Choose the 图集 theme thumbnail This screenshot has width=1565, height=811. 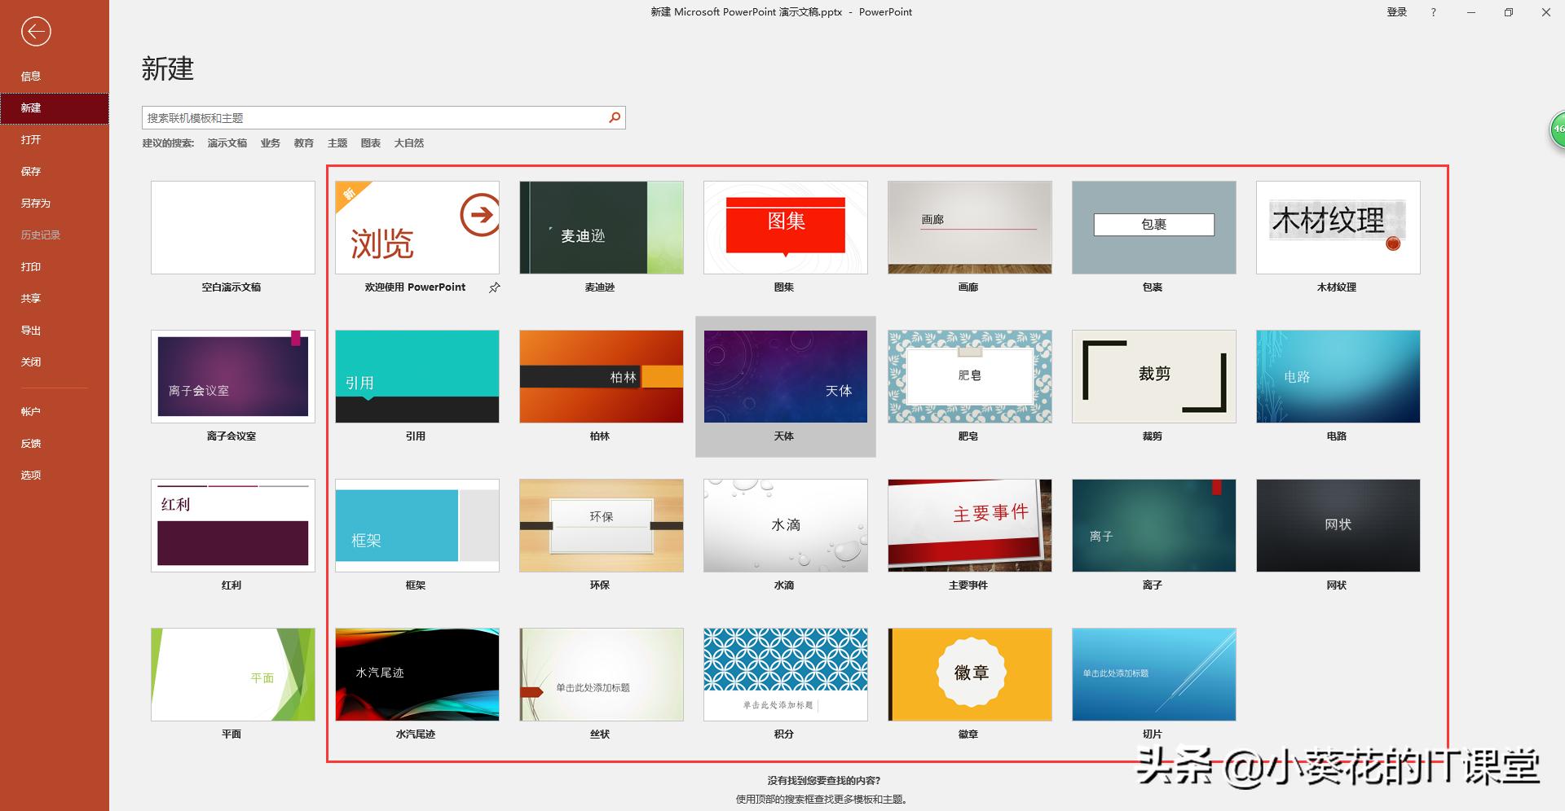tap(786, 227)
